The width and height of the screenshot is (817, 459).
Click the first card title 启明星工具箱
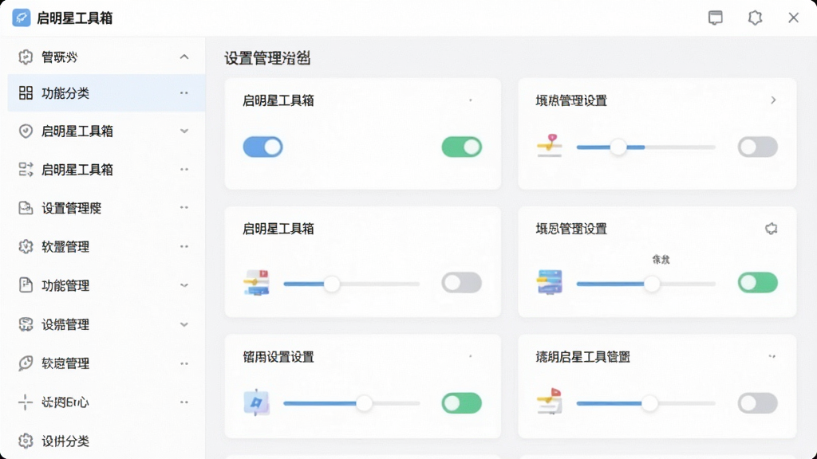pyautogui.click(x=278, y=100)
